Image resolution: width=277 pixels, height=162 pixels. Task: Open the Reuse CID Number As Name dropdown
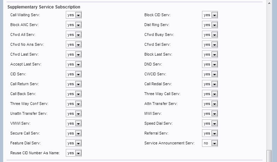tap(74, 153)
